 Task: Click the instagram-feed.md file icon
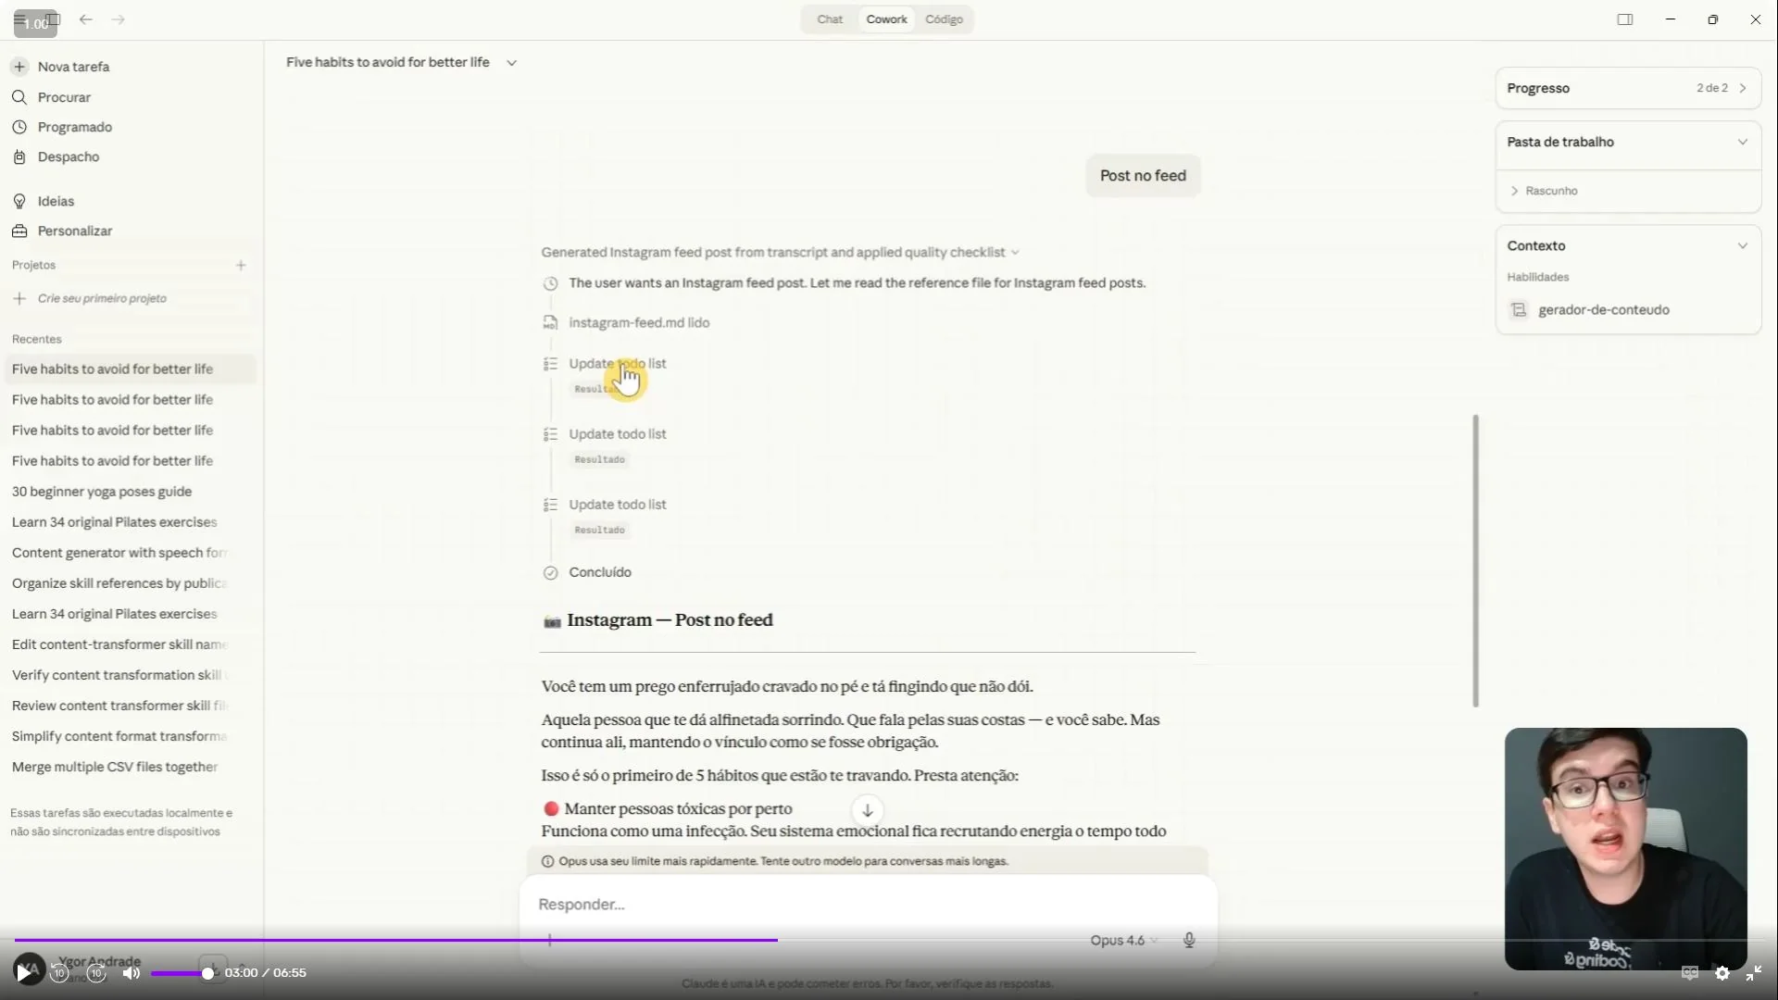[550, 323]
